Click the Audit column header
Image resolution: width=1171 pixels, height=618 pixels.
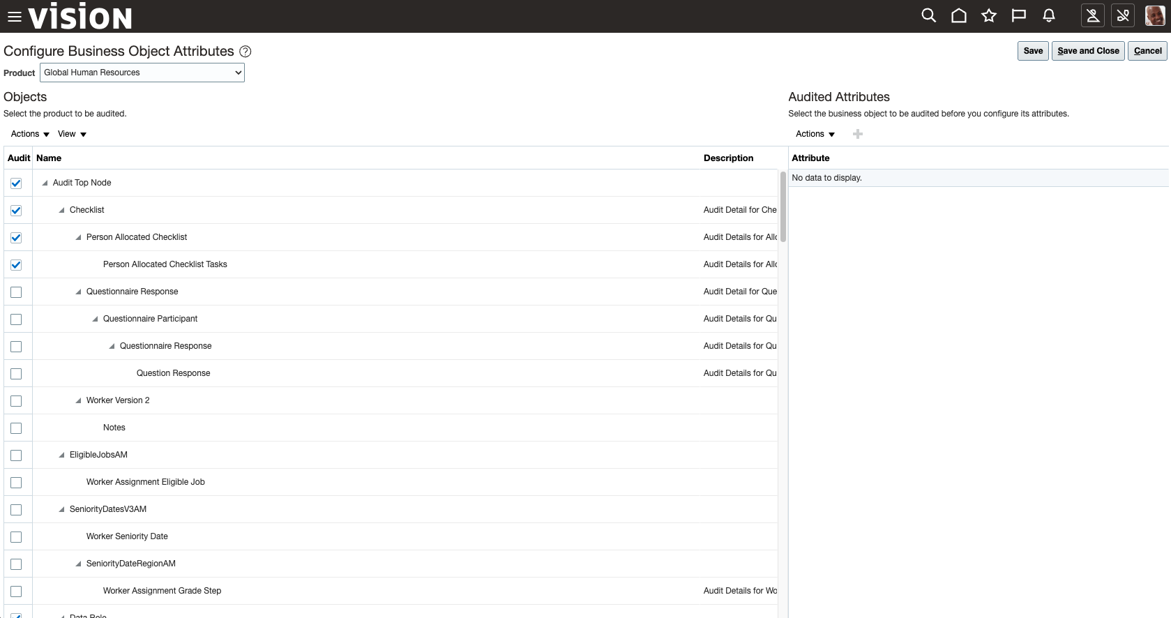(19, 158)
